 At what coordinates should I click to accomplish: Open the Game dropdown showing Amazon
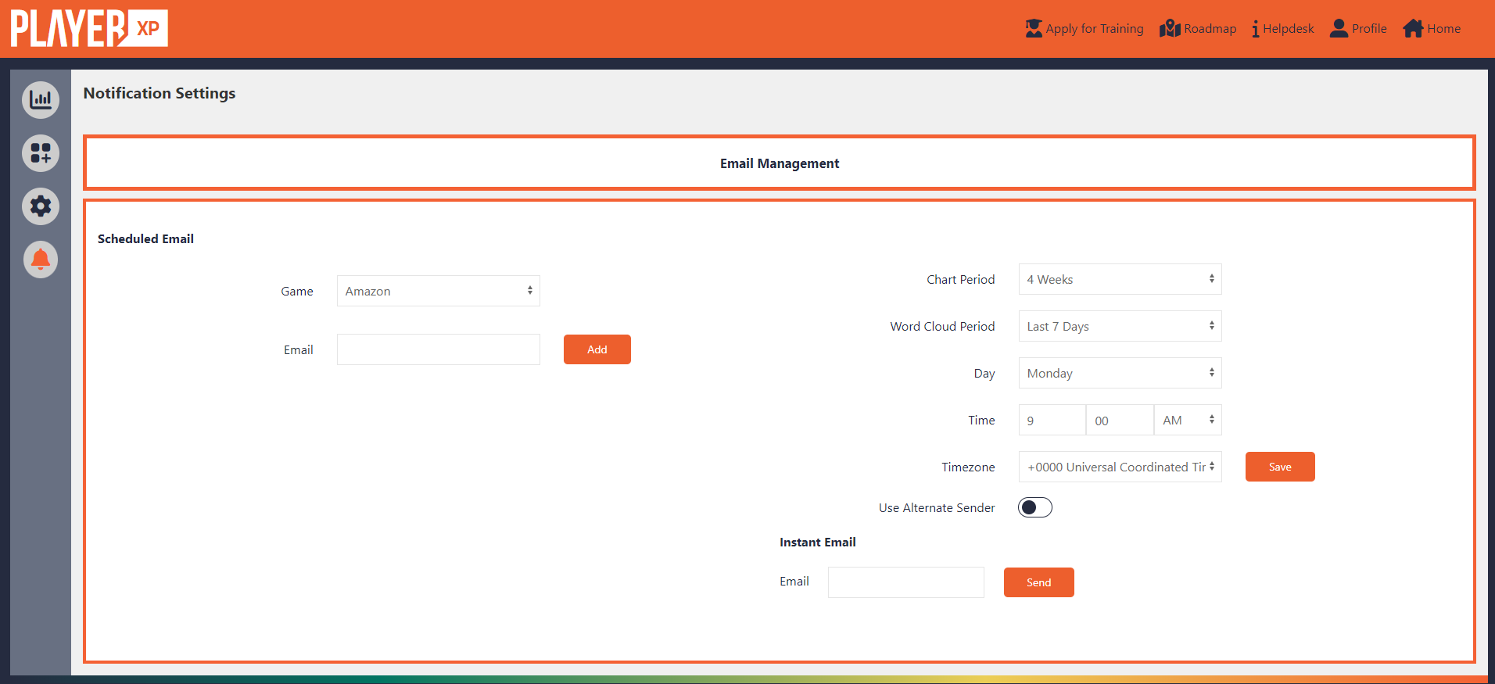tap(439, 291)
